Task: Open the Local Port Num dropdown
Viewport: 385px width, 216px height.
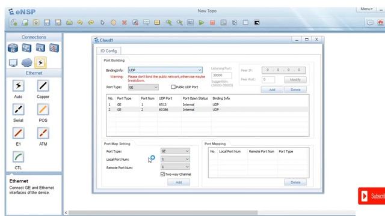Action: pos(175,159)
